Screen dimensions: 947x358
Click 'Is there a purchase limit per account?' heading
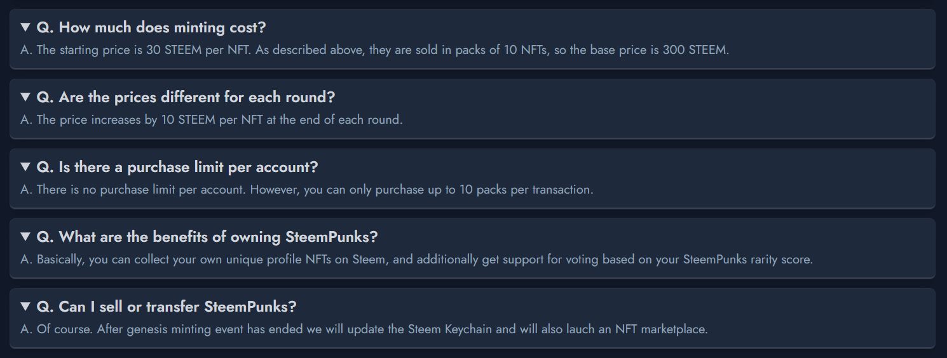point(177,167)
